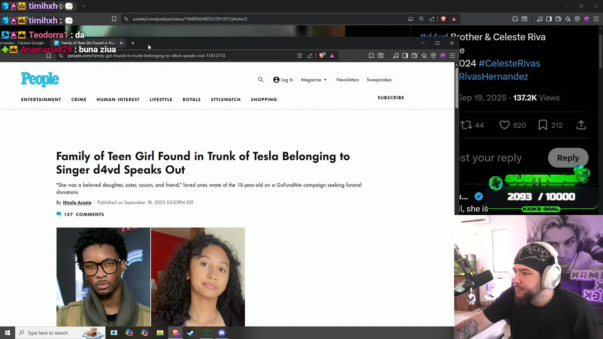Open Leo AI in front window
The width and height of the screenshot is (603, 339).
424,56
